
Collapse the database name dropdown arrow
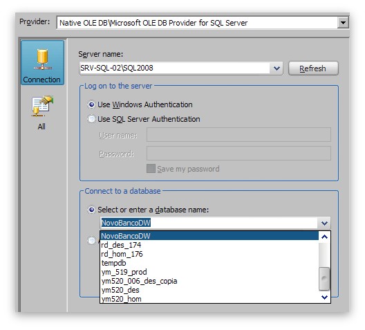(x=324, y=223)
